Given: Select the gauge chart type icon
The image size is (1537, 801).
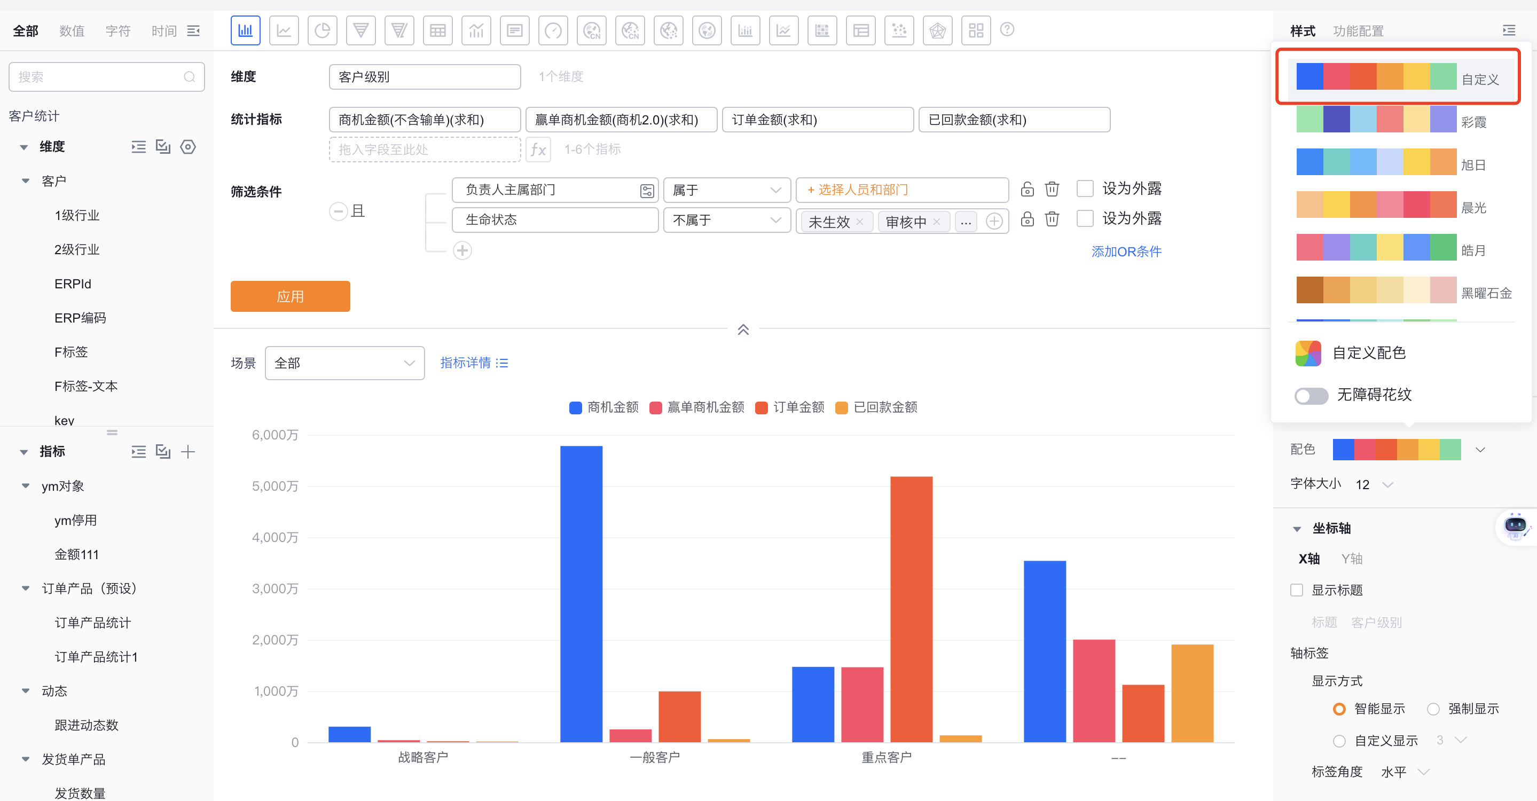Looking at the screenshot, I should click(x=553, y=30).
